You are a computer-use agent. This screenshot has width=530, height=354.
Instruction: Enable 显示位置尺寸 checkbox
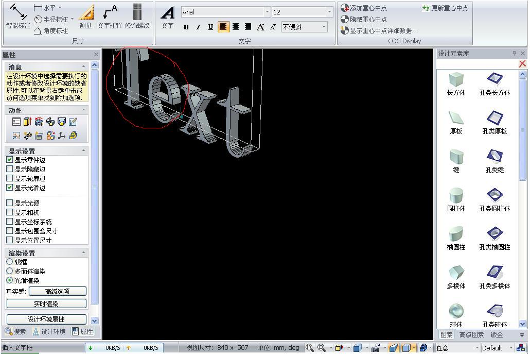[x=9, y=240]
